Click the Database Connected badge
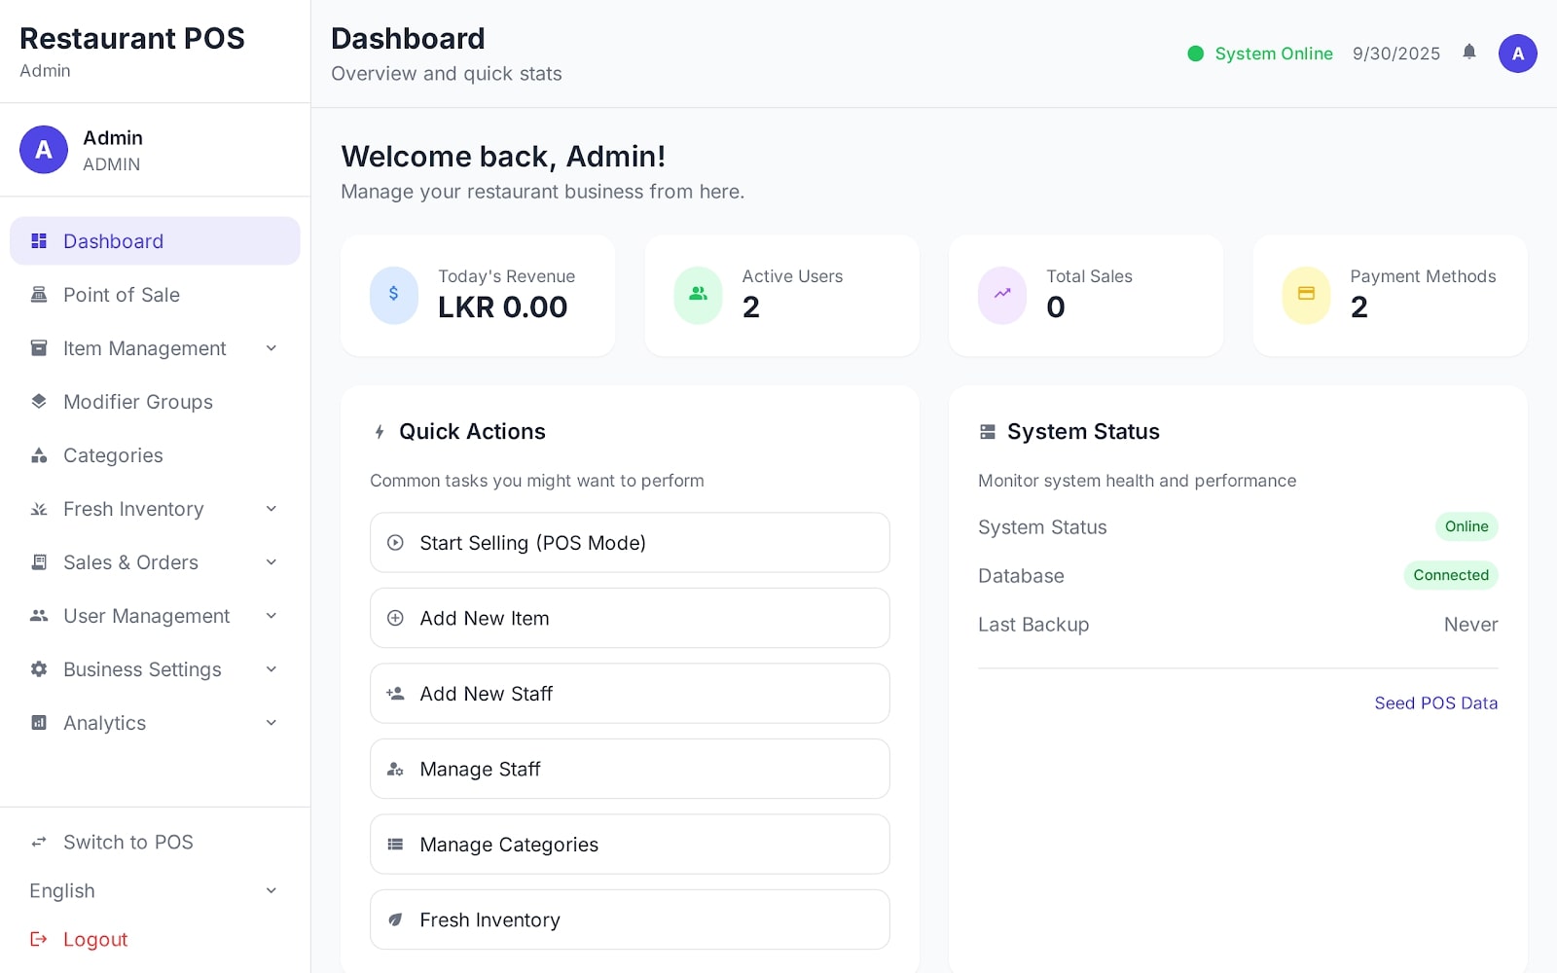Image resolution: width=1557 pixels, height=973 pixels. [x=1451, y=575]
